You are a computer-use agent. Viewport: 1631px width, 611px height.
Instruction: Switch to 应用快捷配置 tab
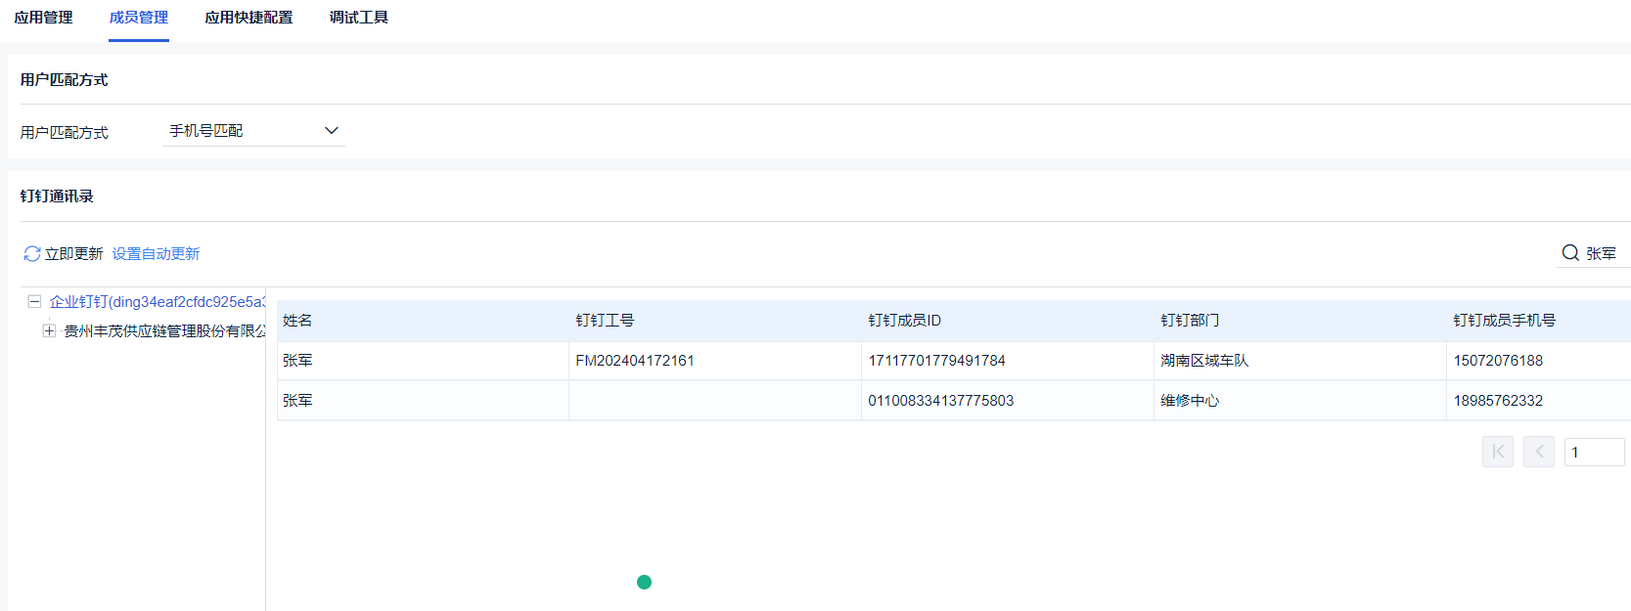coord(249,18)
